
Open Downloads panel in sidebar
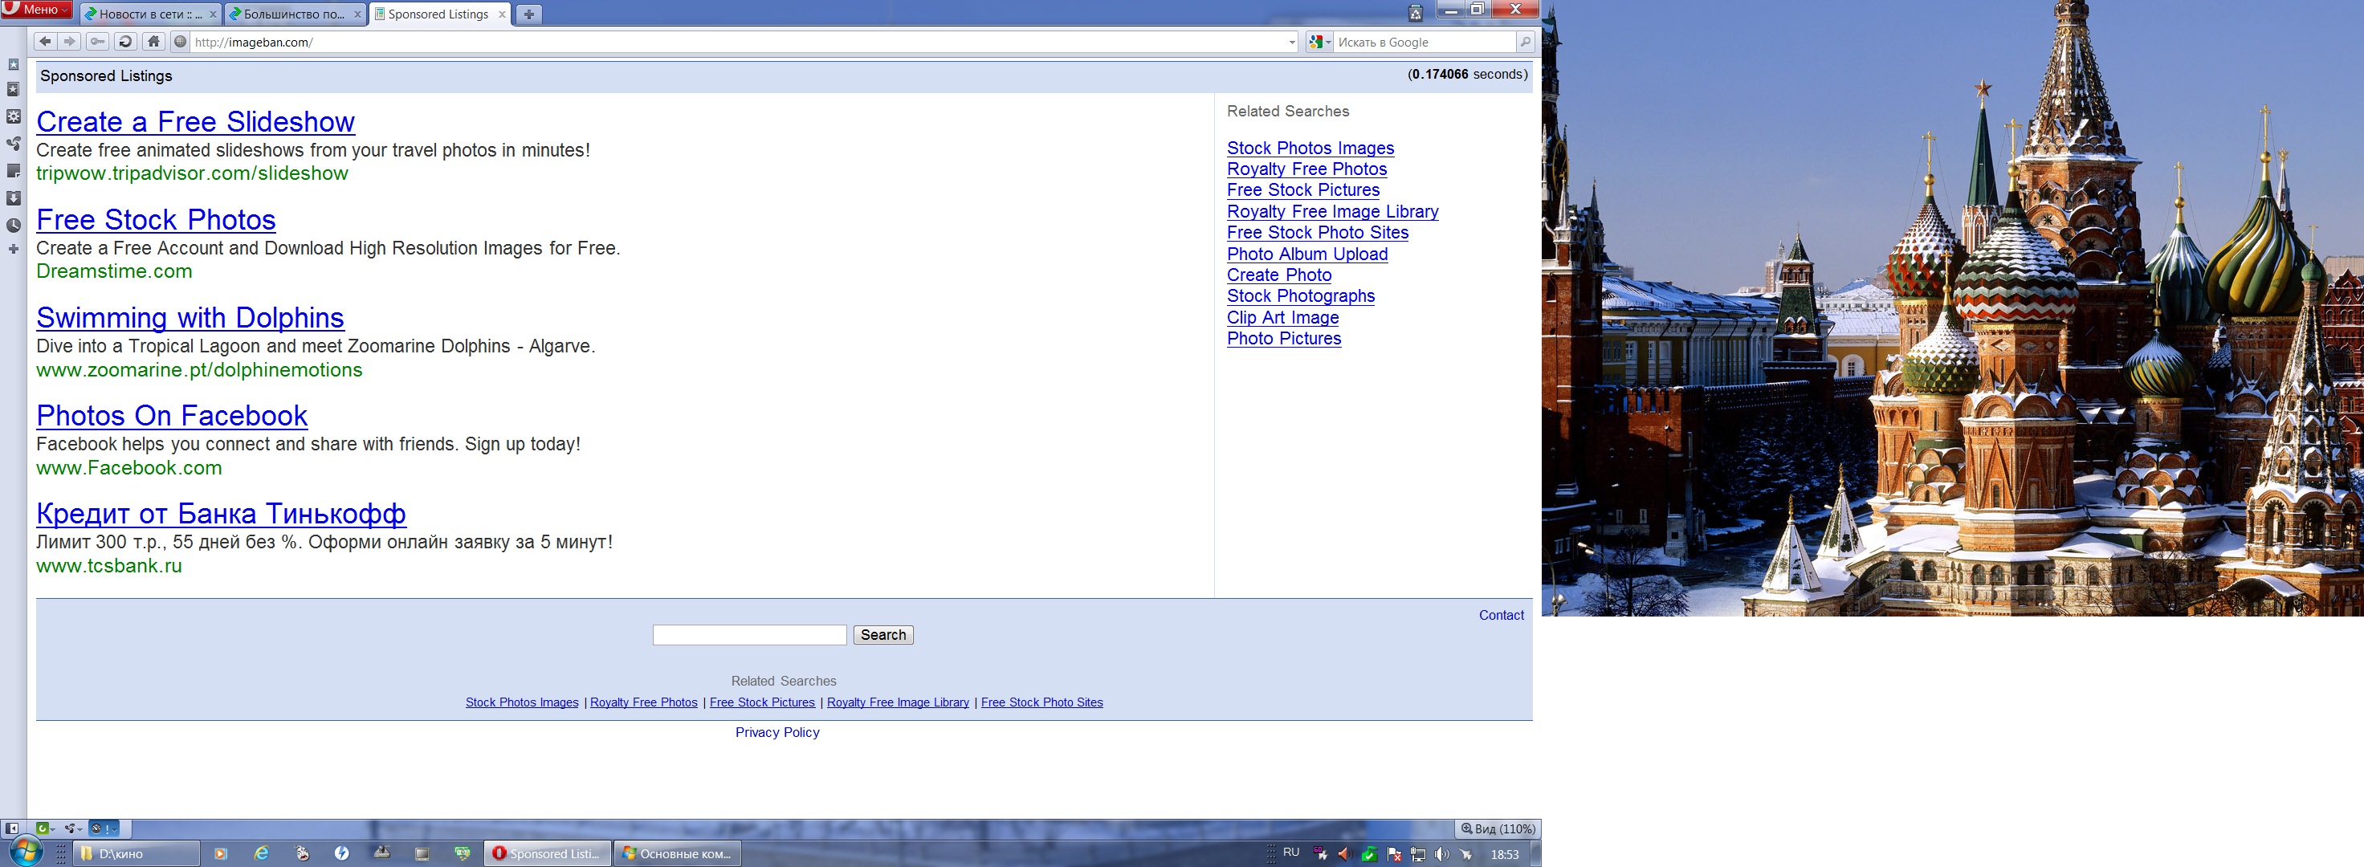point(13,198)
